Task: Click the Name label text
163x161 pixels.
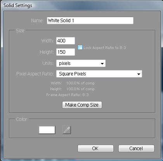Action: pos(38,21)
